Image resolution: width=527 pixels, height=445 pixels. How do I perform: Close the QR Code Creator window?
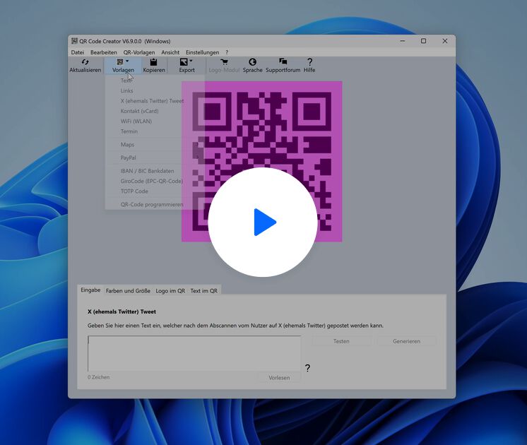pos(444,41)
